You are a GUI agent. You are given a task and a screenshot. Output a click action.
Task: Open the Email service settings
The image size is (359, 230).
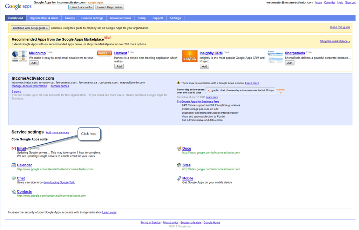click(x=21, y=149)
